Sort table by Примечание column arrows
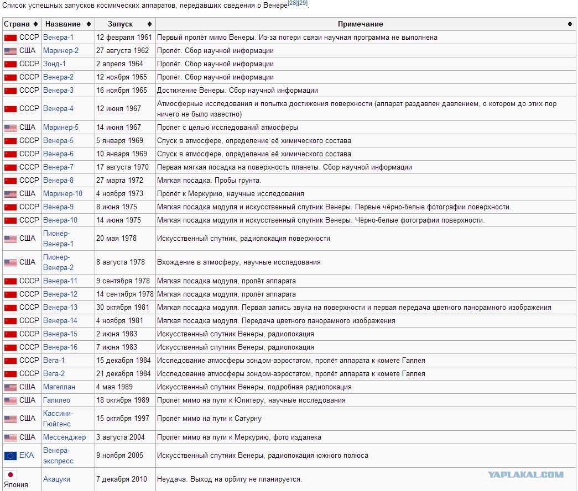The width and height of the screenshot is (578, 491). click(x=570, y=24)
